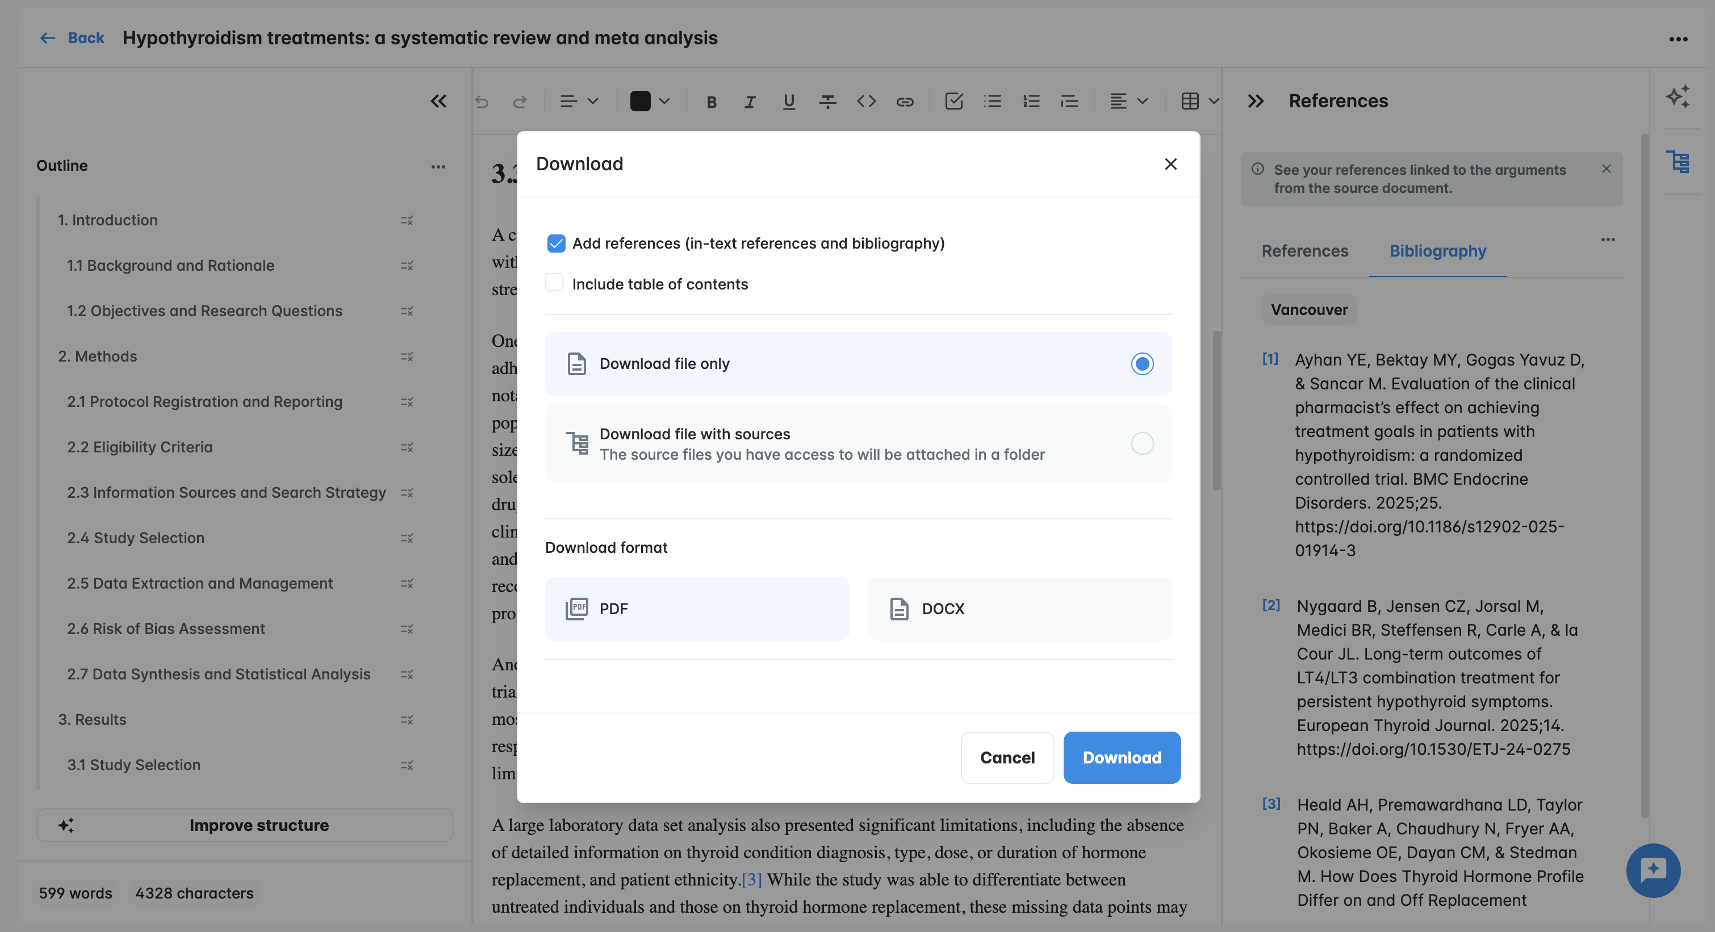The height and width of the screenshot is (932, 1715).
Task: Open the bibliography tabs three-dot menu
Action: point(1608,240)
